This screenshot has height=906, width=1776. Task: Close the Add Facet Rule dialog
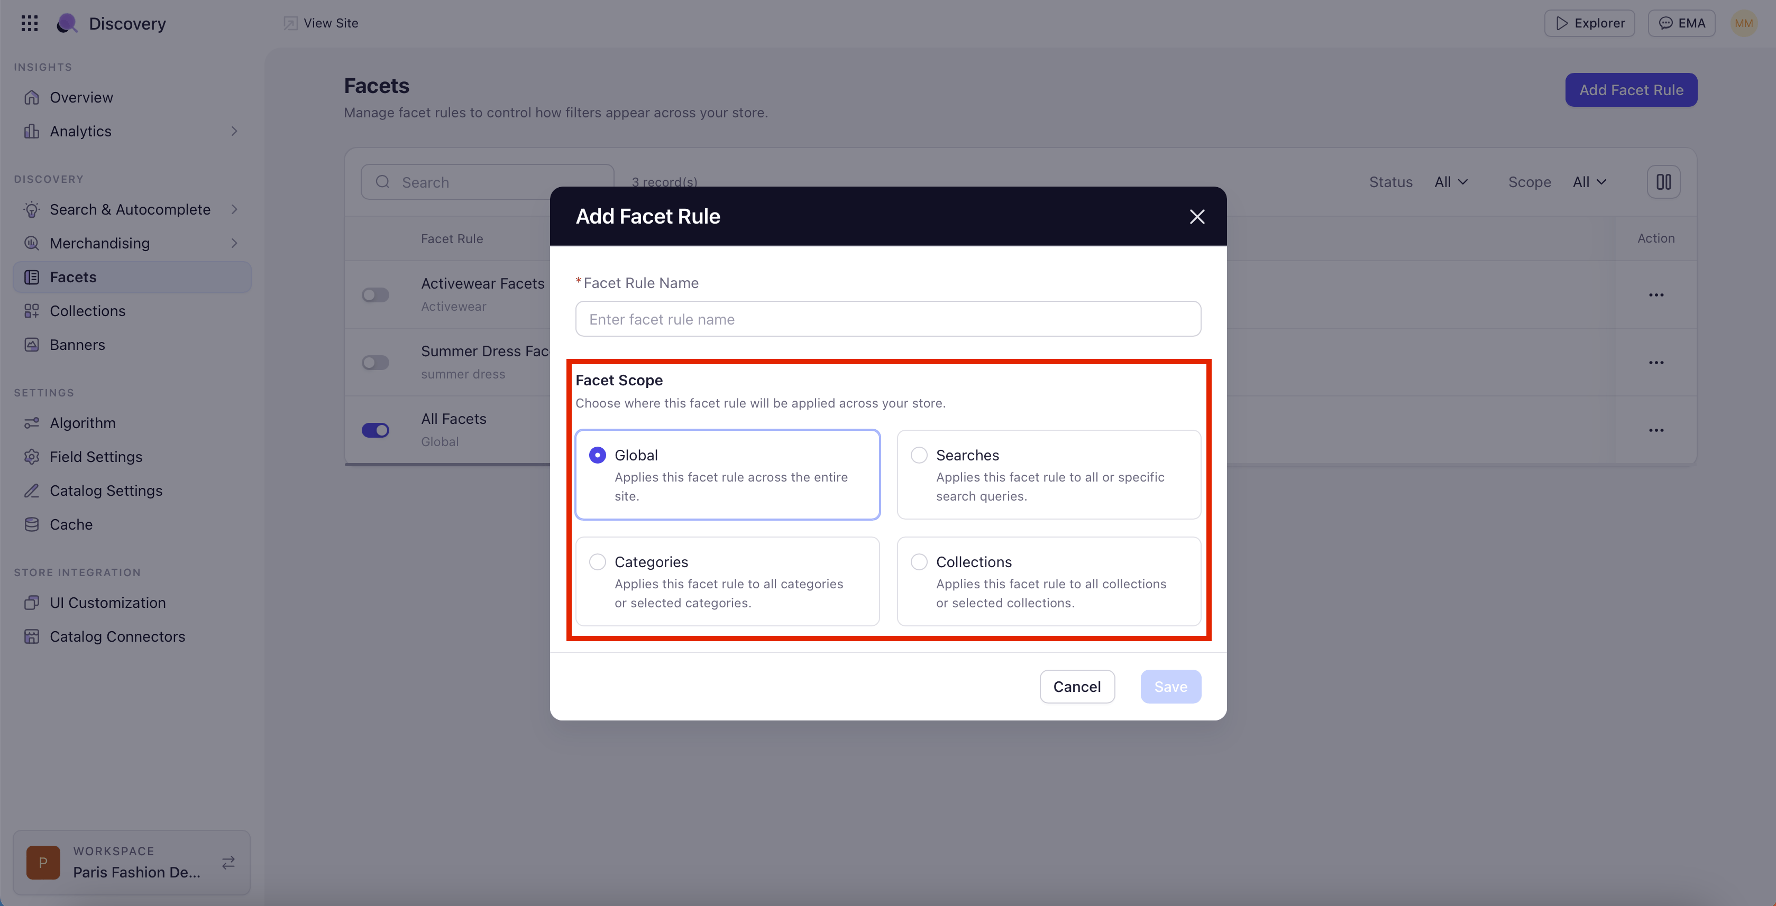[1197, 217]
